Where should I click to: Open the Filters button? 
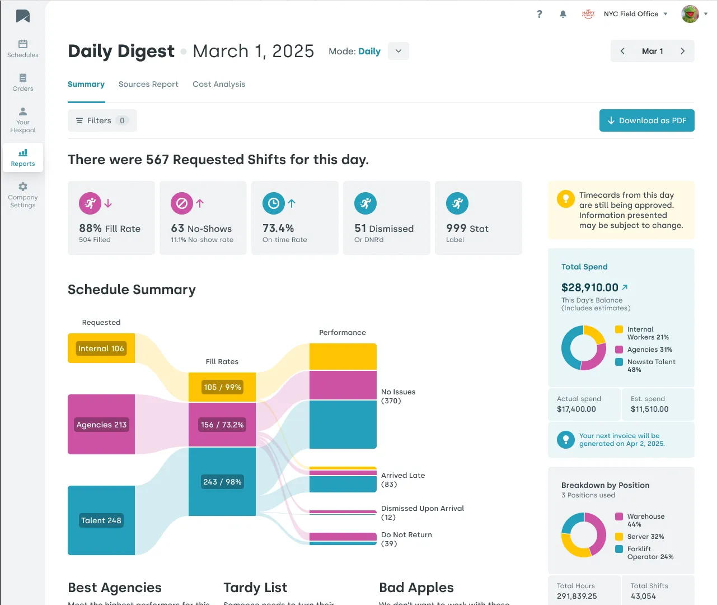pos(102,120)
